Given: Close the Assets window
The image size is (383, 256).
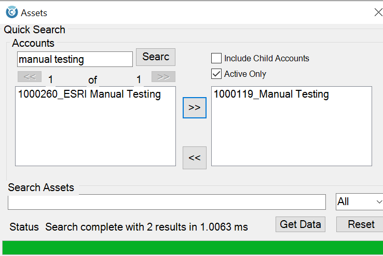Looking at the screenshot, I should (x=378, y=12).
